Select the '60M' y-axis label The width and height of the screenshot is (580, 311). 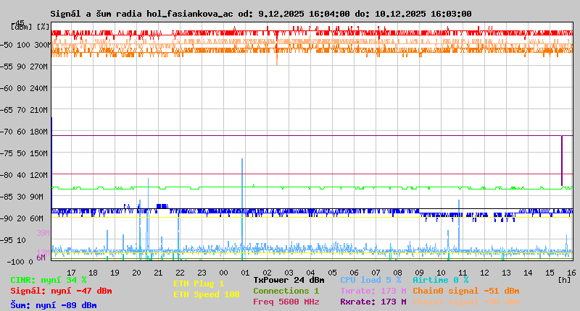tap(37, 218)
